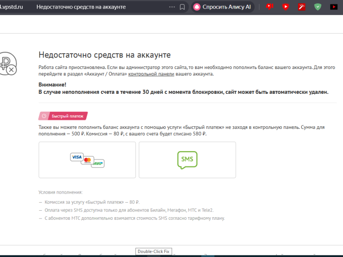Select the Visa card logo
This screenshot has height=257, width=343.
pyautogui.click(x=77, y=157)
